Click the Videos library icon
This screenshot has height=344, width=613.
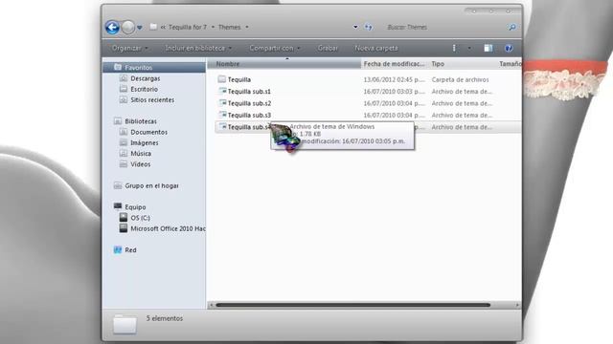(x=124, y=164)
